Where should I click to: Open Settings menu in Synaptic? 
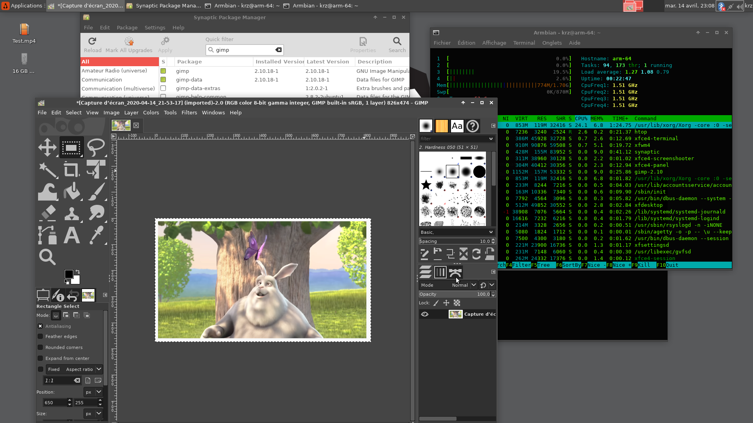click(155, 27)
